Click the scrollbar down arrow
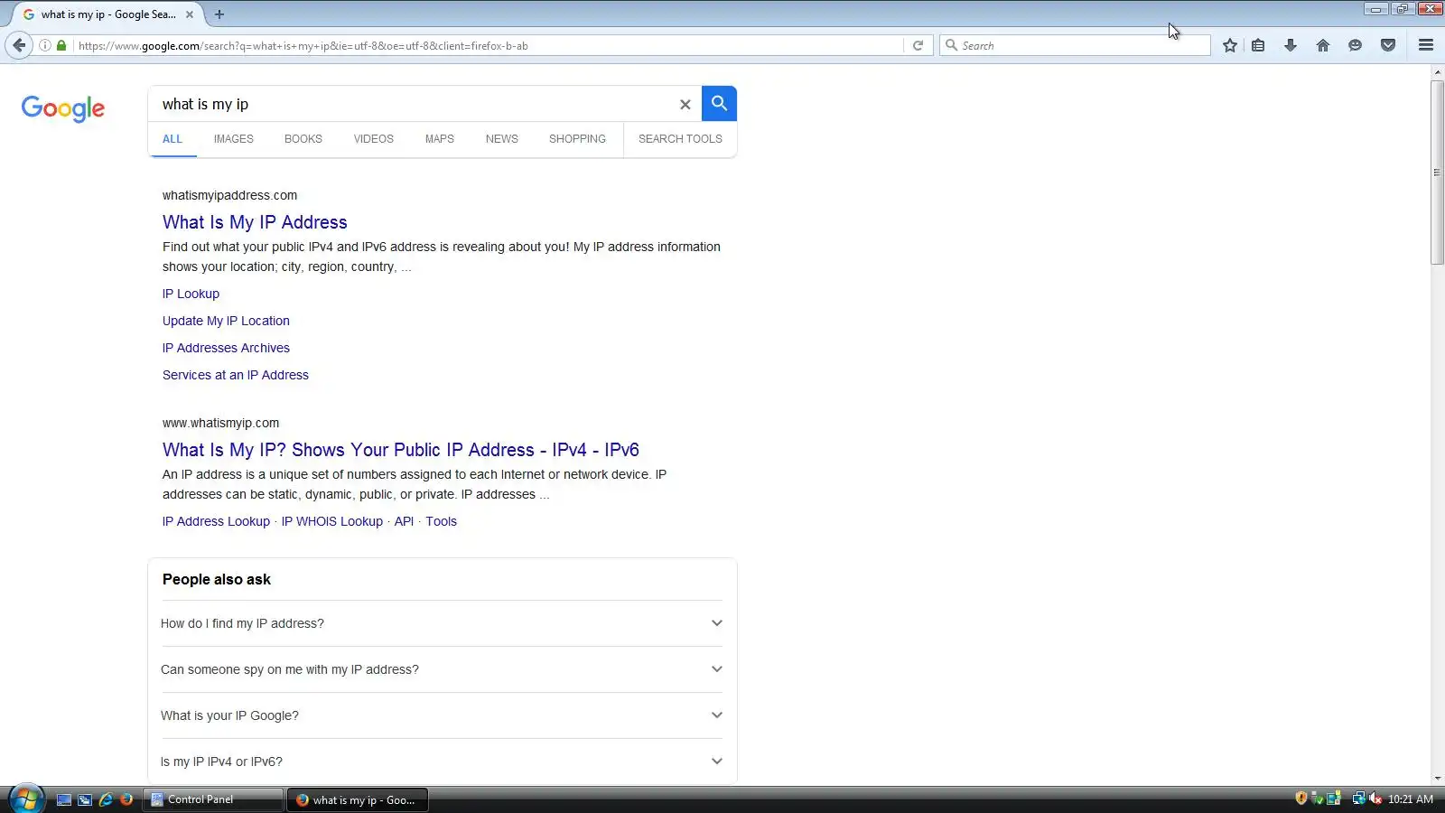Viewport: 1445px width, 813px height. 1437,778
